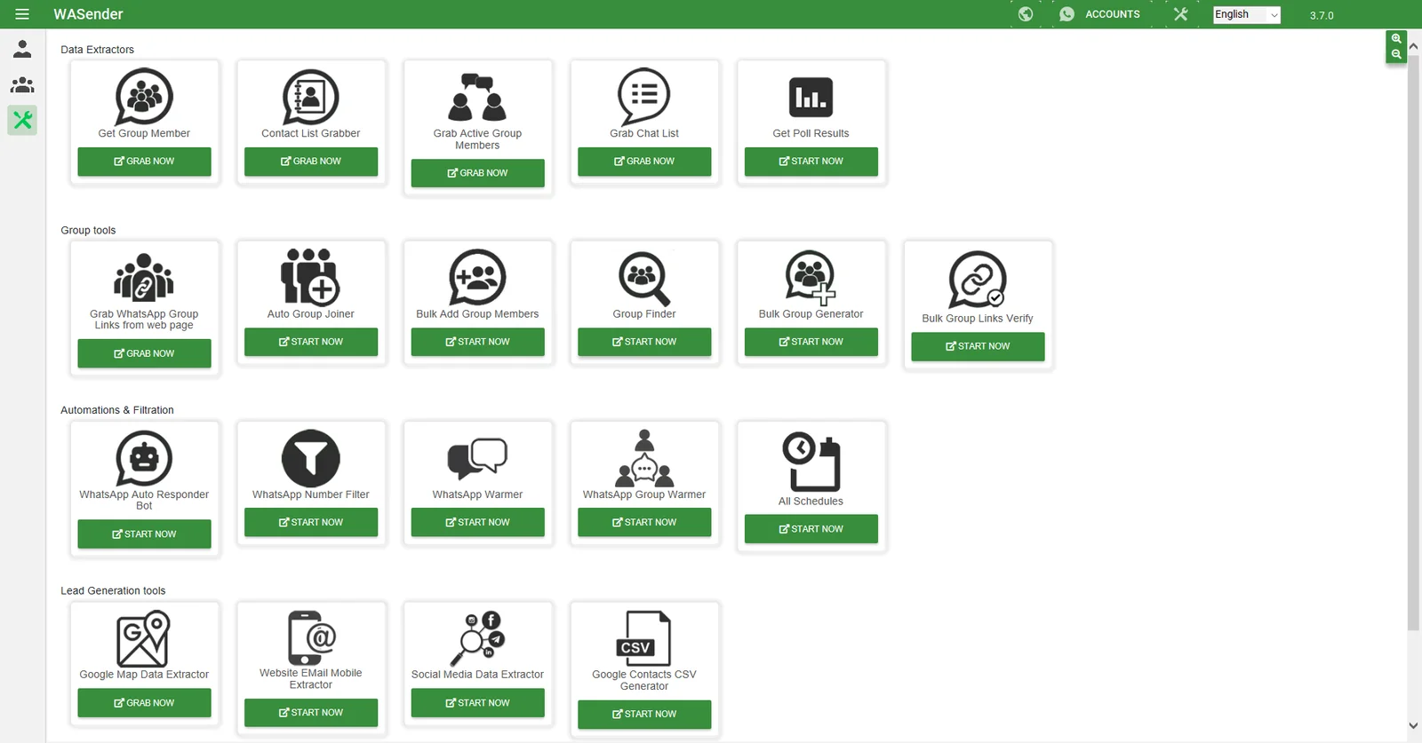
Task: Open the hamburger menu in header
Action: tap(22, 14)
